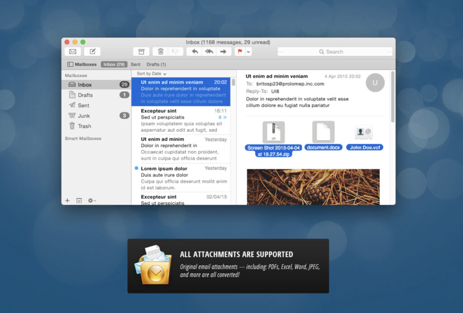Flag the message with red flag
Screen dimensions: 463x313
point(240,52)
